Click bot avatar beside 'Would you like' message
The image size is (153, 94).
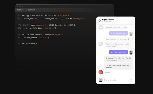[101, 44]
